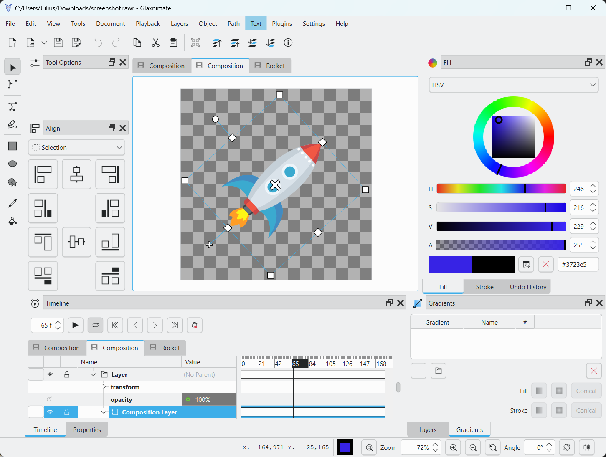Screen dimensions: 606x457
Task: Select the Rectangle tool
Action: 13,146
